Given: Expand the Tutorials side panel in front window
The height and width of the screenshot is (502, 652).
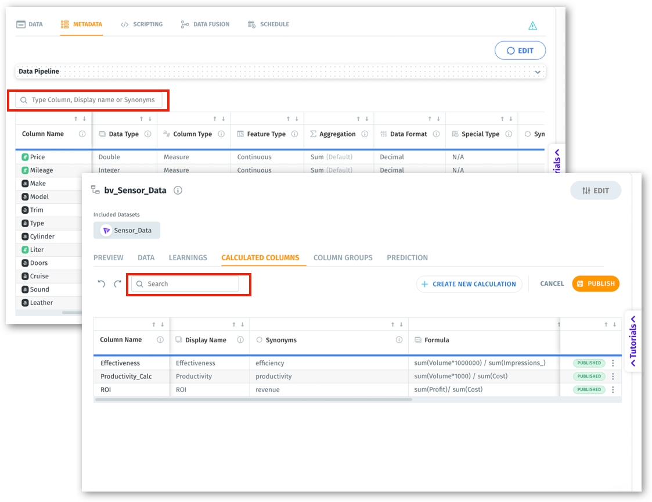Looking at the screenshot, I should (x=633, y=340).
